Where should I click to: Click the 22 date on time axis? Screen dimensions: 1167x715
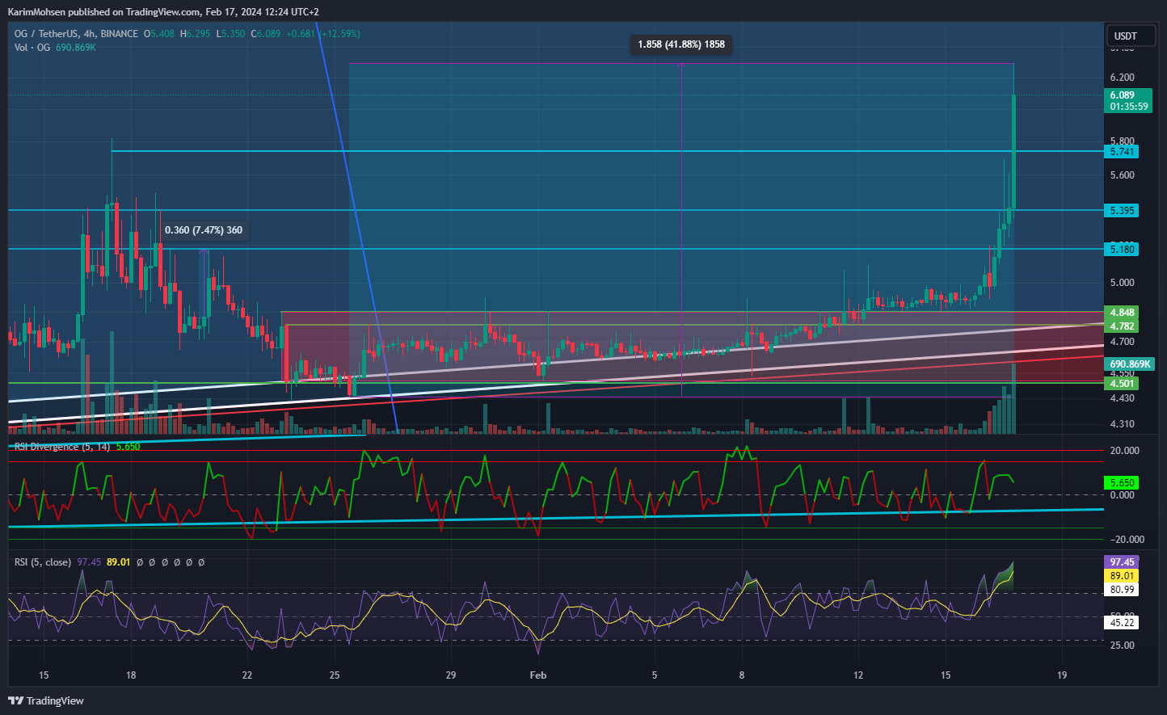tap(247, 675)
